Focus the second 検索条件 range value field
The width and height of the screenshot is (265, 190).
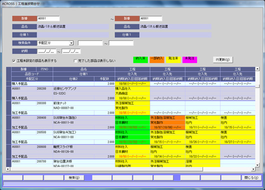(x=121, y=43)
